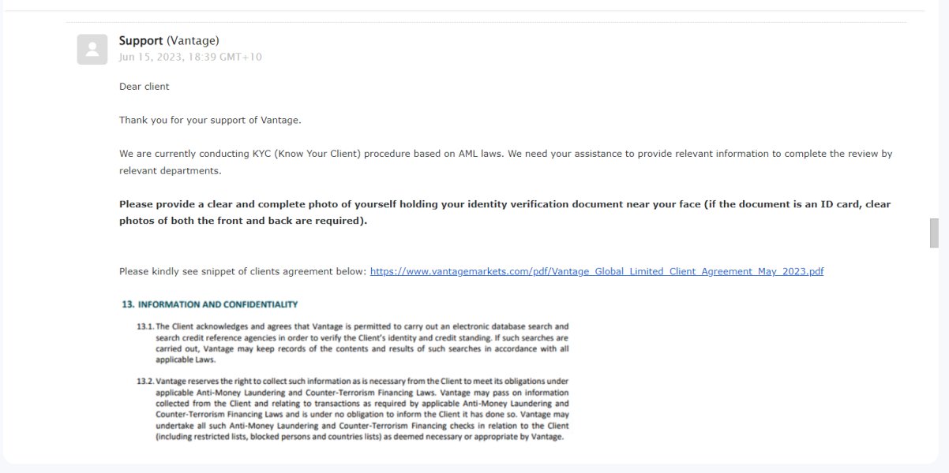Click the sentence about conducting KYC procedure

505,154
